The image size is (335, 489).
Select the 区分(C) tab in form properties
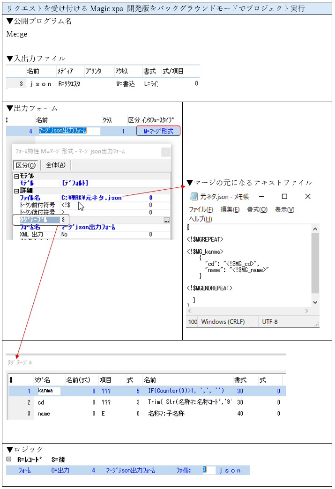pyautogui.click(x=26, y=165)
